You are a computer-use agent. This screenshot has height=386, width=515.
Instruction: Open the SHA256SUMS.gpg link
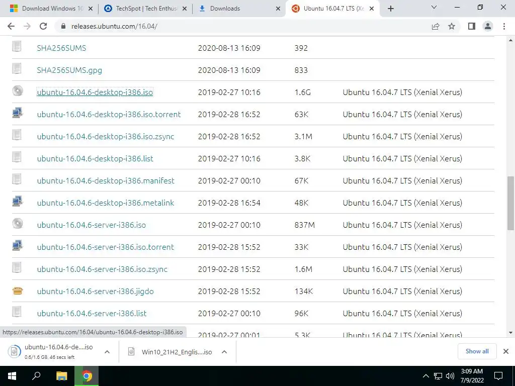pos(69,70)
